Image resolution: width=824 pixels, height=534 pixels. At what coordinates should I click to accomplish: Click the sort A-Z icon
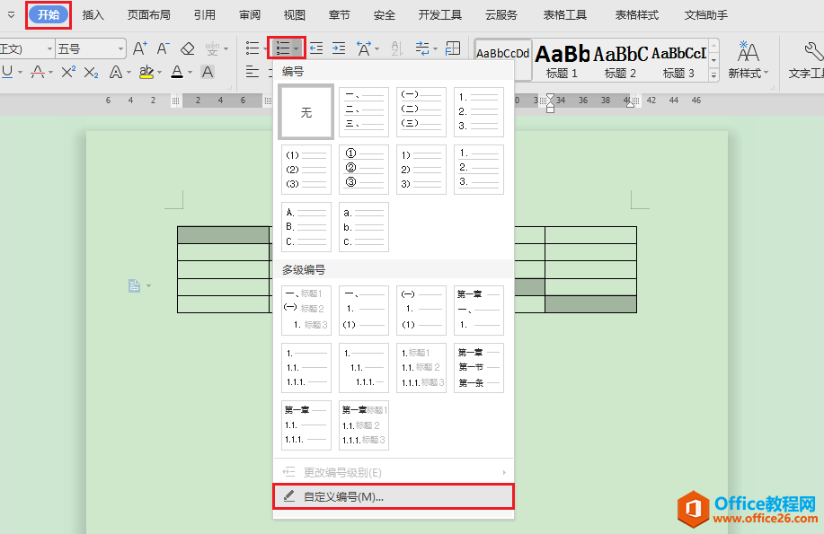click(x=397, y=48)
